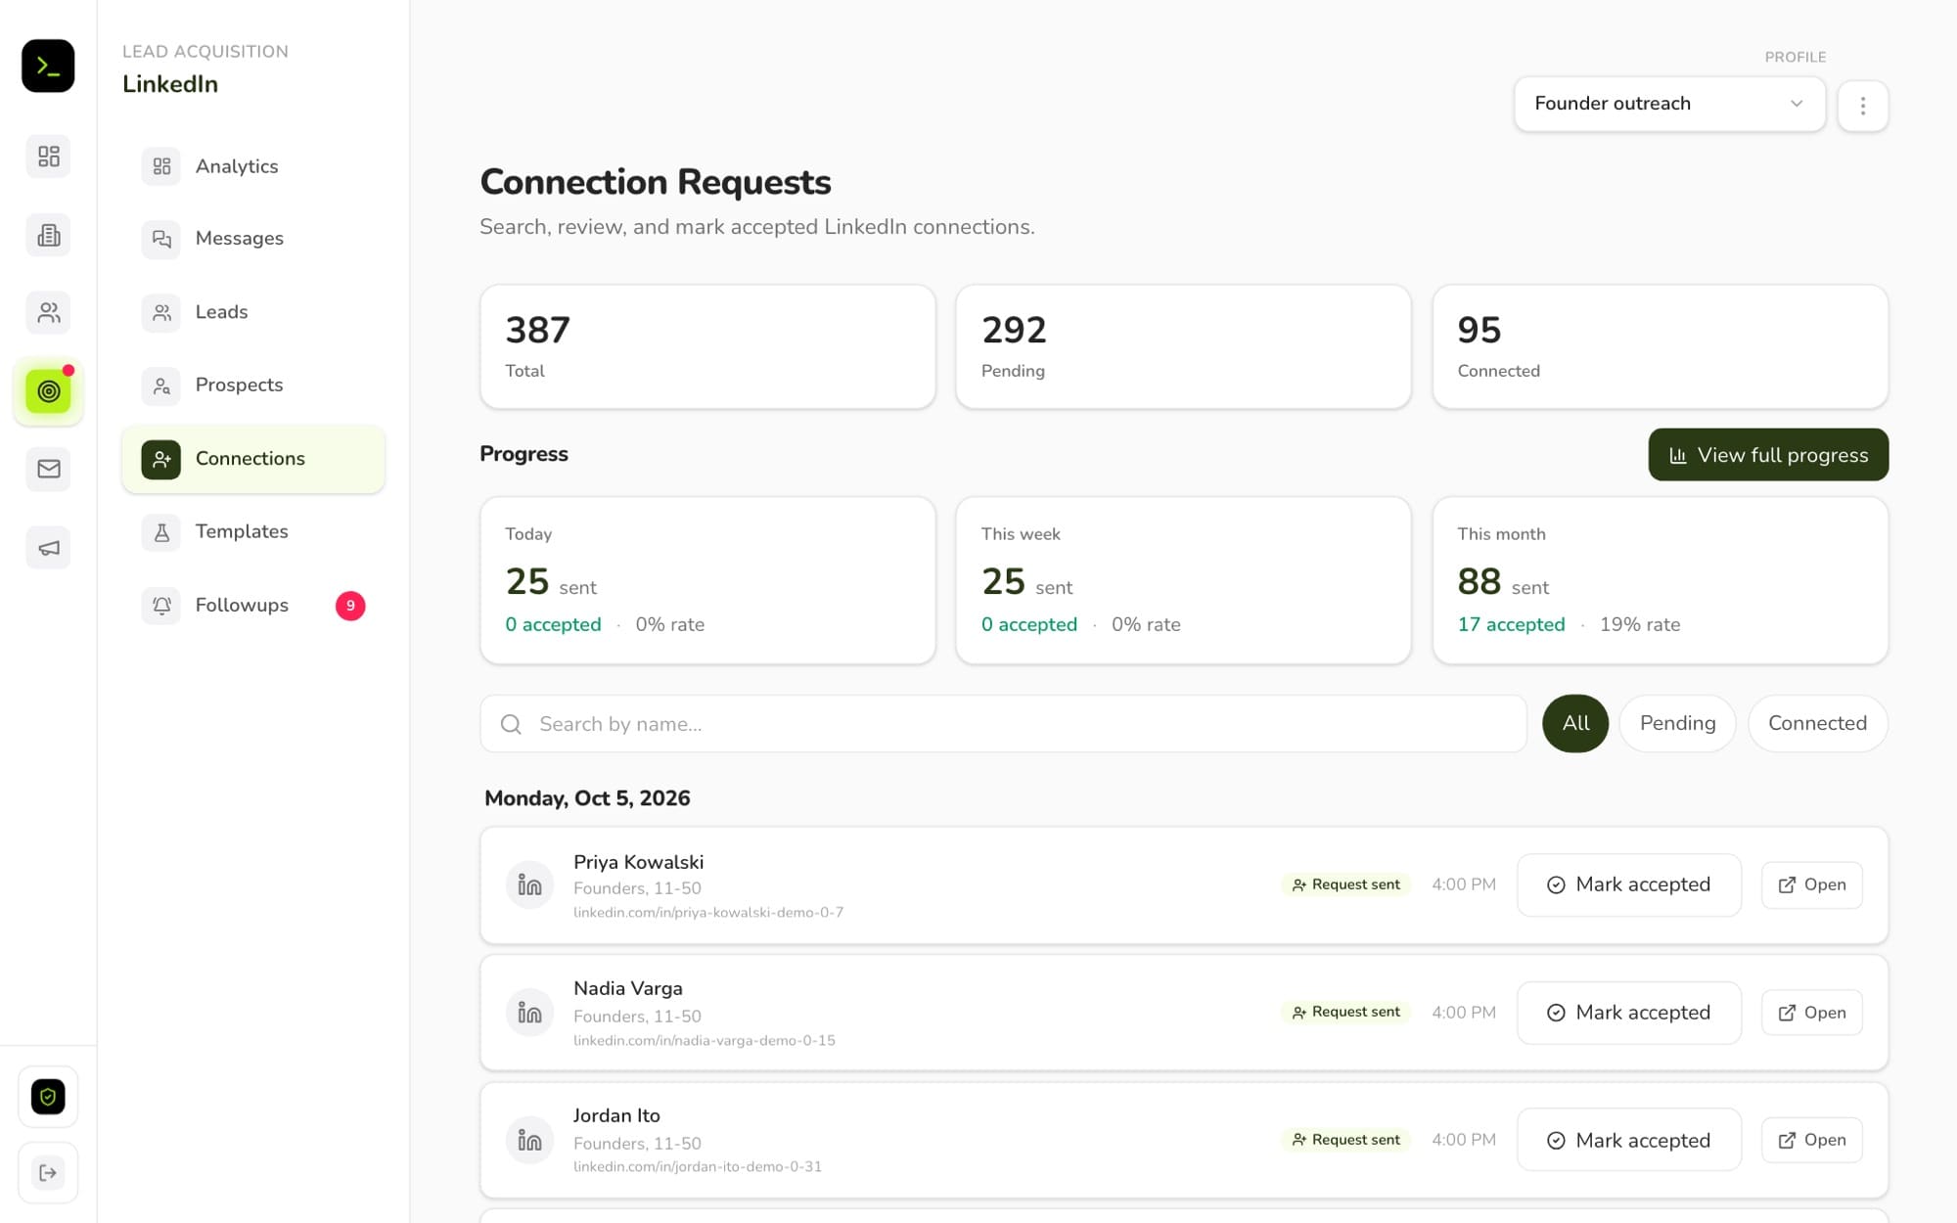The image size is (1957, 1223).
Task: Click the This month progress card
Action: coord(1660,580)
